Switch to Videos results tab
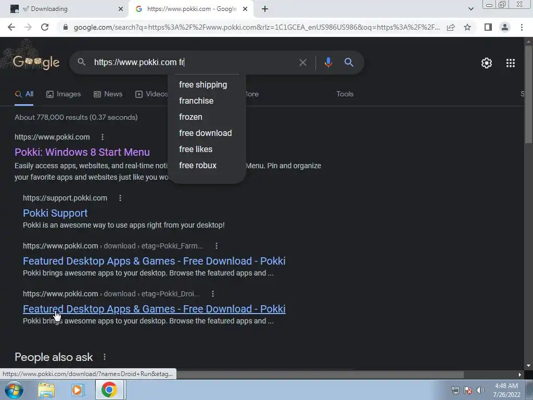533x400 pixels. click(x=151, y=94)
